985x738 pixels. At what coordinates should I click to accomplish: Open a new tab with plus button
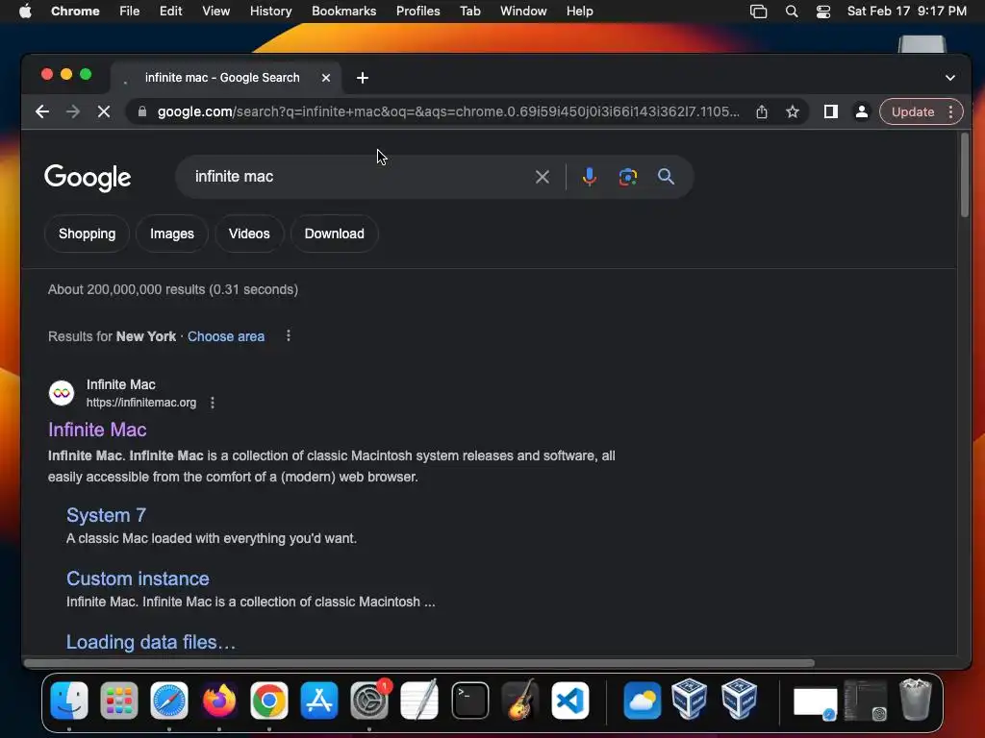(x=363, y=78)
